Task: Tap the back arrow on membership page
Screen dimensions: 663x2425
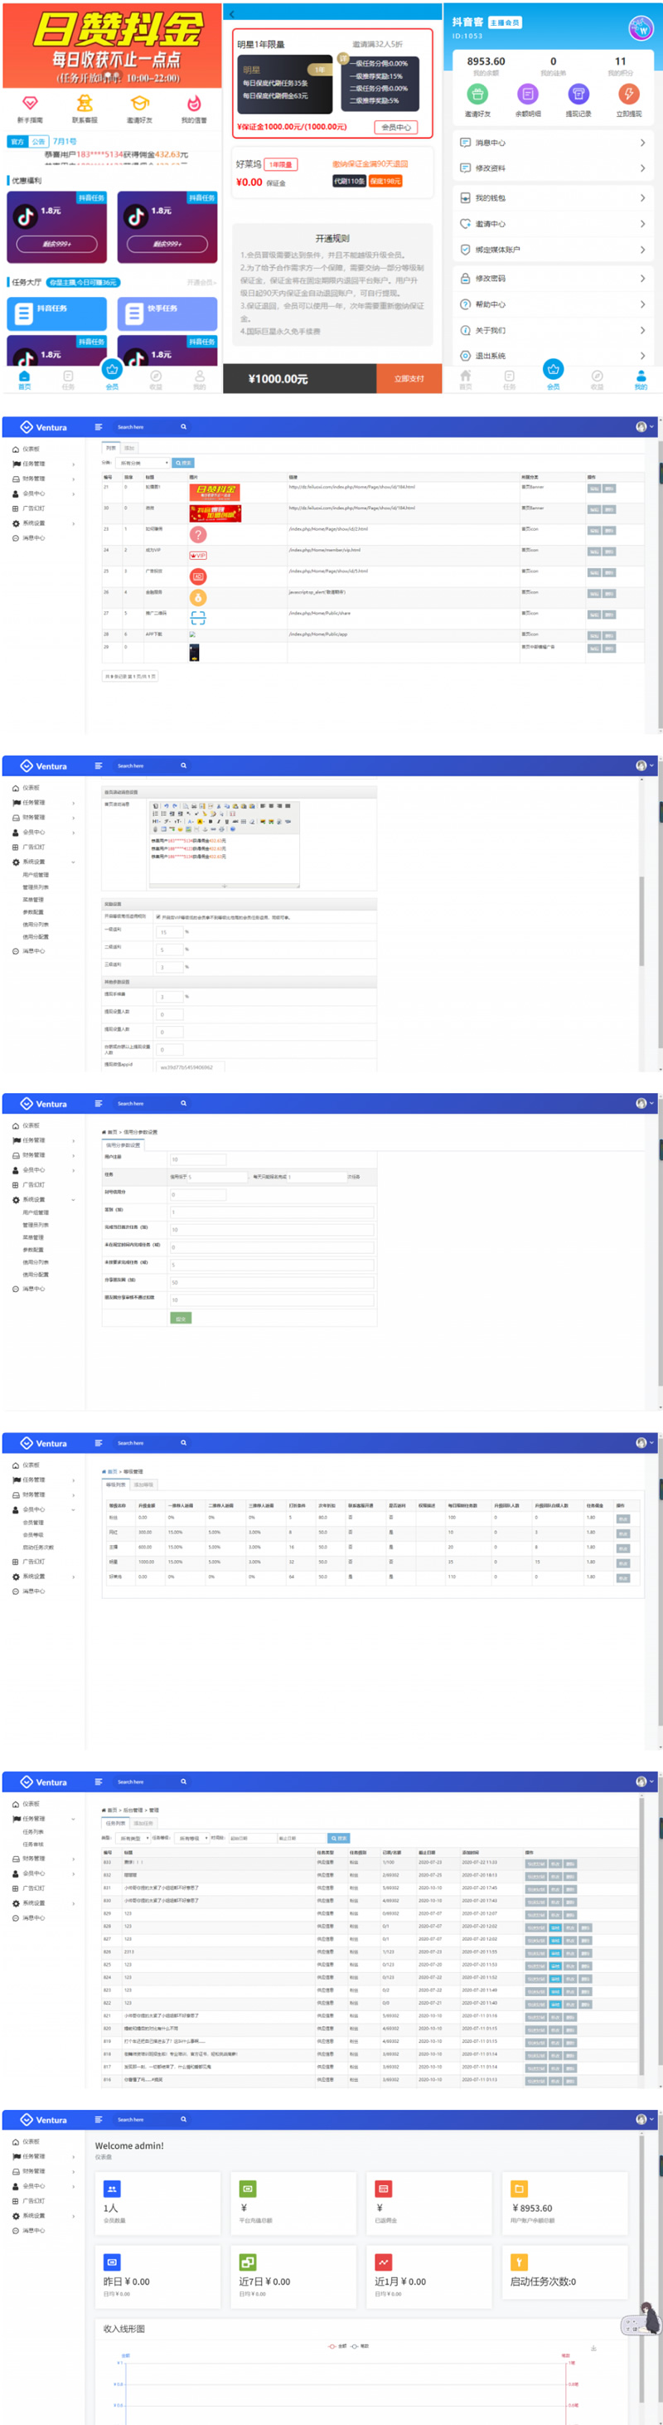Action: 232,14
